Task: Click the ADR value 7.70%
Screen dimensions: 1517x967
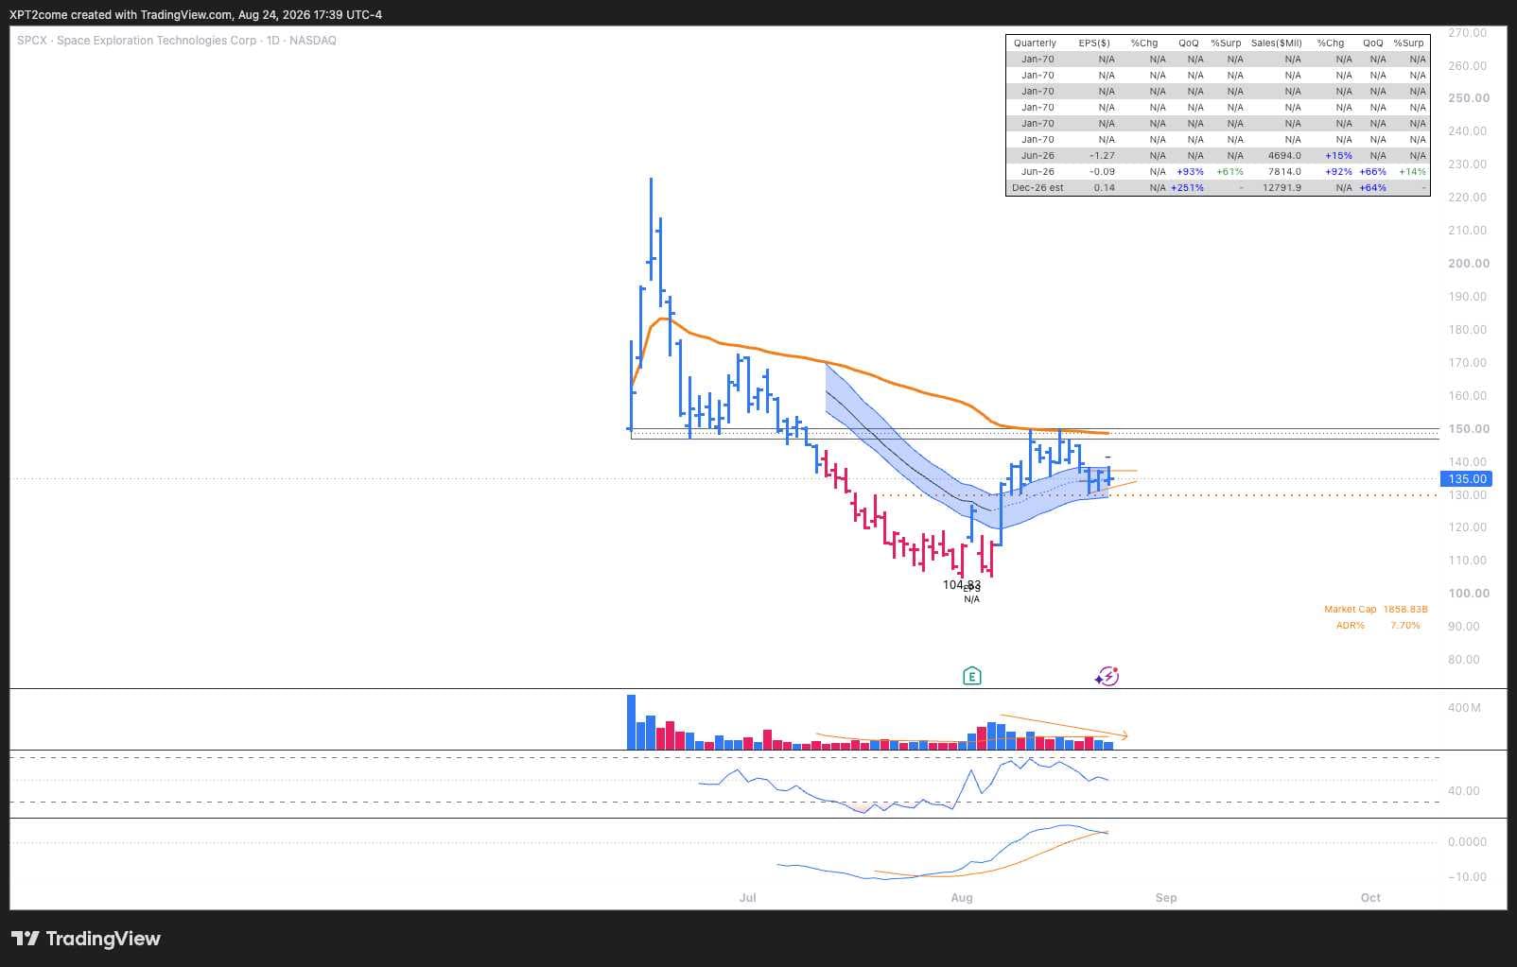Action: coord(1405,626)
